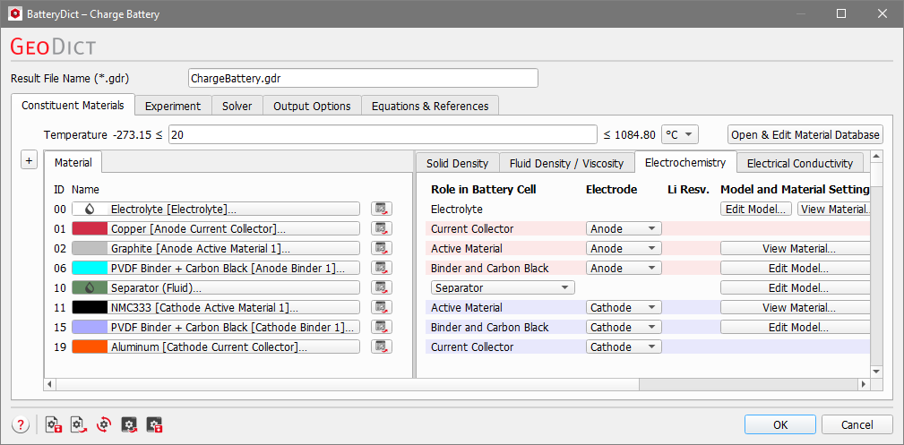This screenshot has width=904, height=445.
Task: Open the Separator role dropdown
Action: point(503,287)
